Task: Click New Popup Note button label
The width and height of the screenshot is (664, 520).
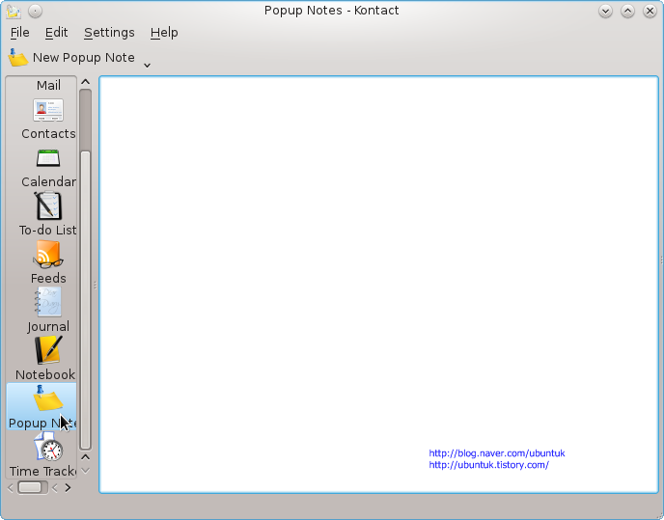Action: click(x=83, y=58)
